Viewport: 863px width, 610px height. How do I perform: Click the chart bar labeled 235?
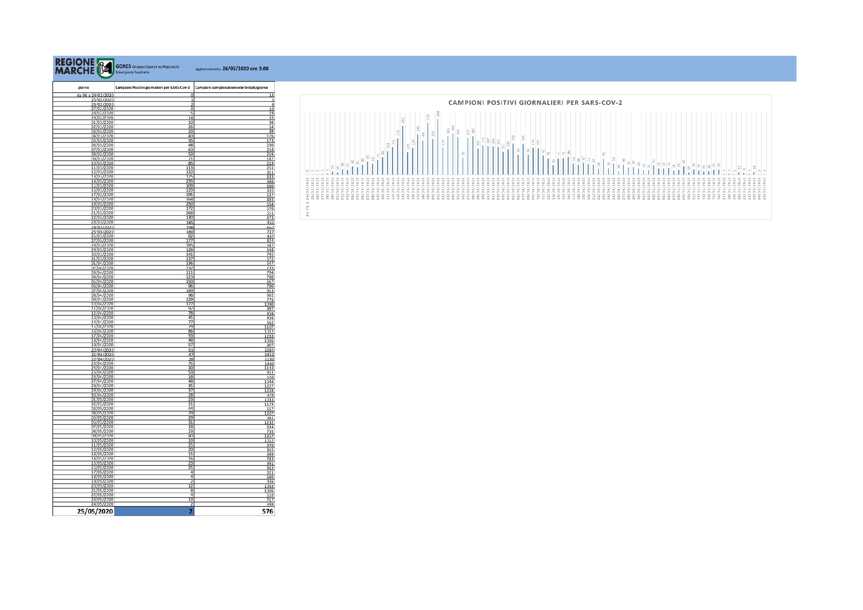pyautogui.click(x=403, y=150)
